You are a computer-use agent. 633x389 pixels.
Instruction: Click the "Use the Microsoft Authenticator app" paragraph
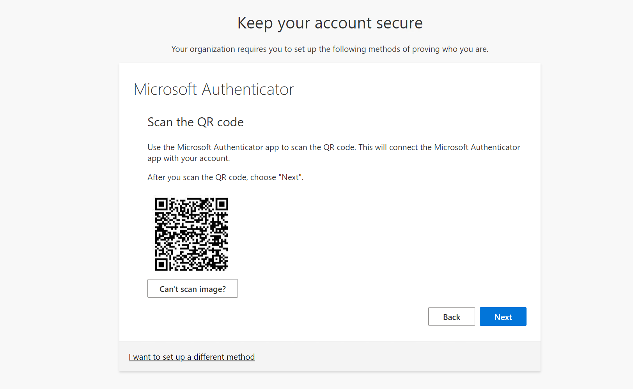pyautogui.click(x=334, y=153)
